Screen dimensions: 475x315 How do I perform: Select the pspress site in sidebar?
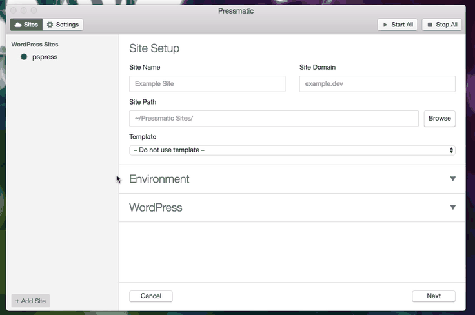click(x=45, y=57)
